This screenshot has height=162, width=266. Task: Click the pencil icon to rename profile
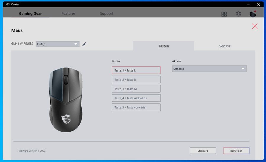click(x=84, y=44)
